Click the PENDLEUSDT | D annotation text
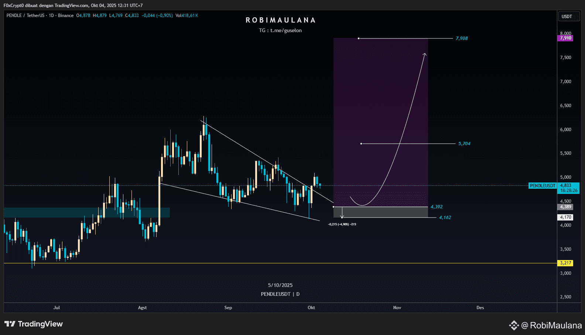The height and width of the screenshot is (335, 585). (x=280, y=294)
